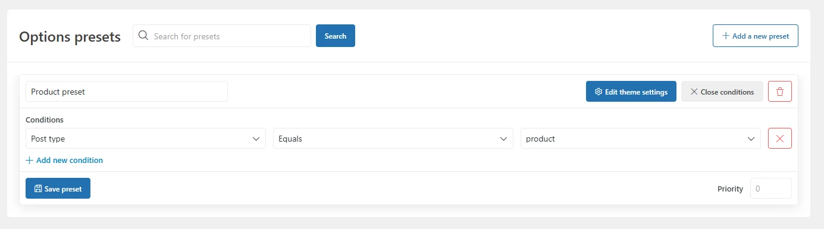Click the gear icon on Edit theme settings
Viewport: 824px width, 229px height.
pos(599,92)
